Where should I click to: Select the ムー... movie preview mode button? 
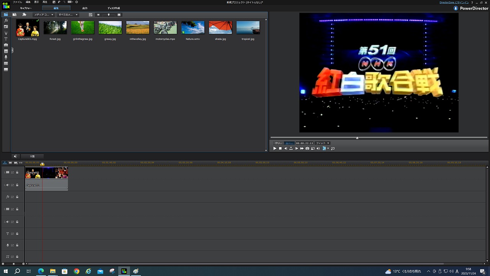[289, 143]
